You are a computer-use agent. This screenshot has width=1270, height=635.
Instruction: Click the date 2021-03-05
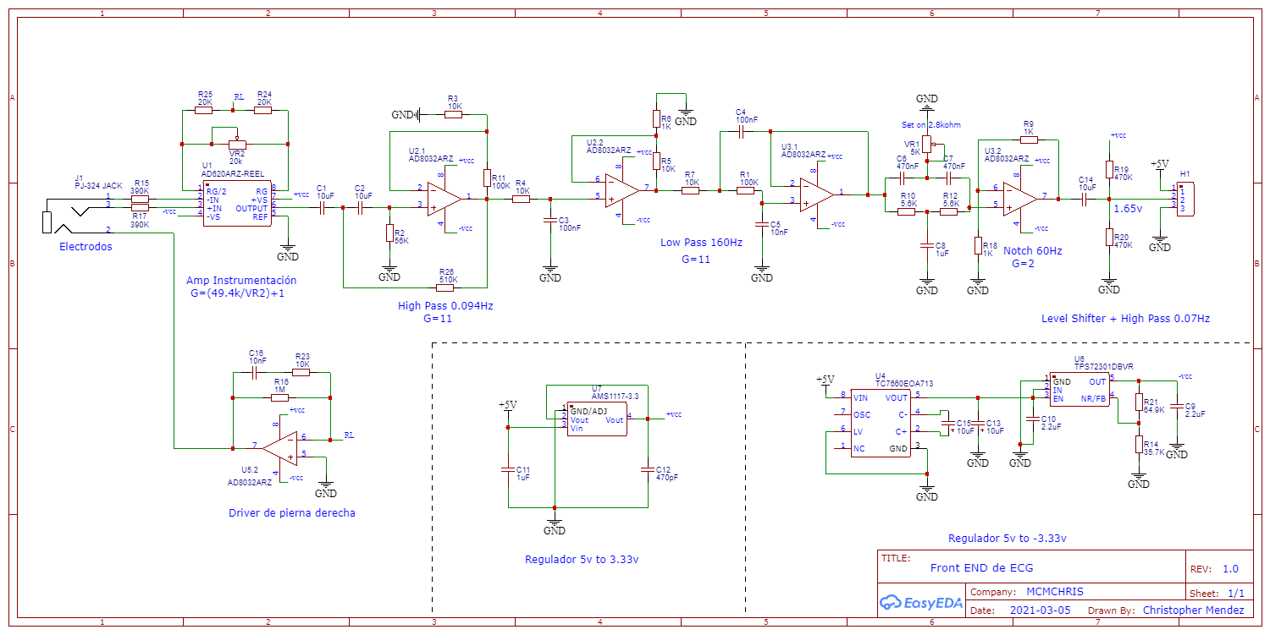click(1040, 610)
